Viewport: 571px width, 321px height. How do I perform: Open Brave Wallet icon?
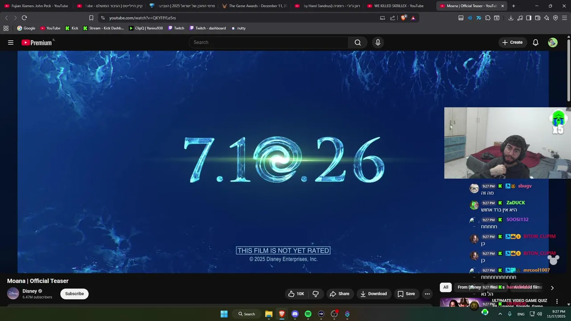(x=538, y=18)
